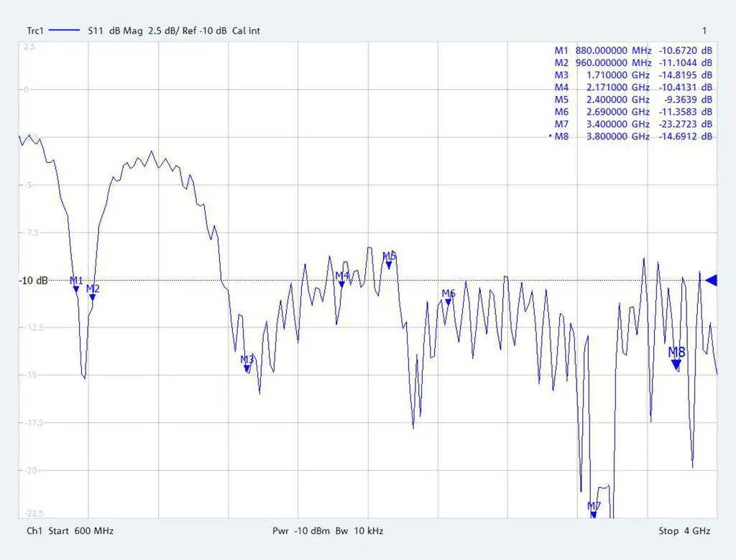Click the Pwr -10 dBm power setting
The height and width of the screenshot is (560, 736).
301,531
